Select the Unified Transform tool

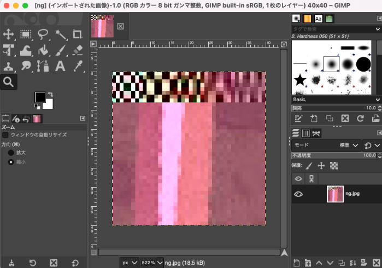(x=9, y=50)
